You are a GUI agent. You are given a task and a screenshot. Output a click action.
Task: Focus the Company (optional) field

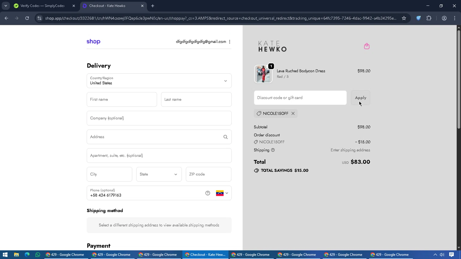(159, 118)
